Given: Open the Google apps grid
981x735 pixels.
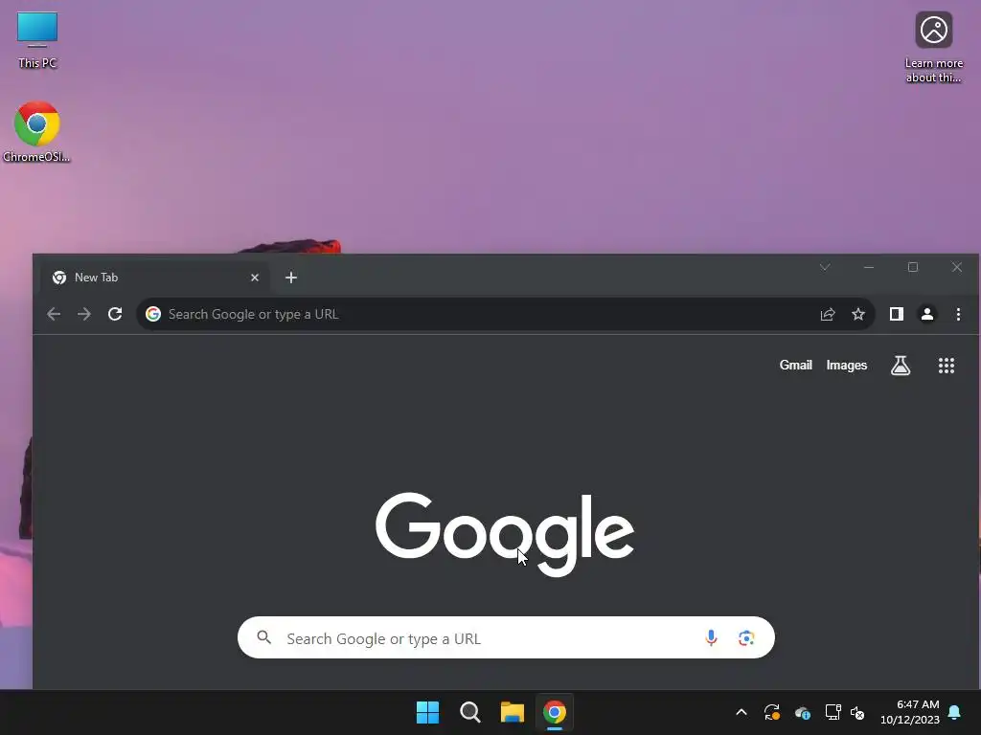Looking at the screenshot, I should (x=946, y=366).
